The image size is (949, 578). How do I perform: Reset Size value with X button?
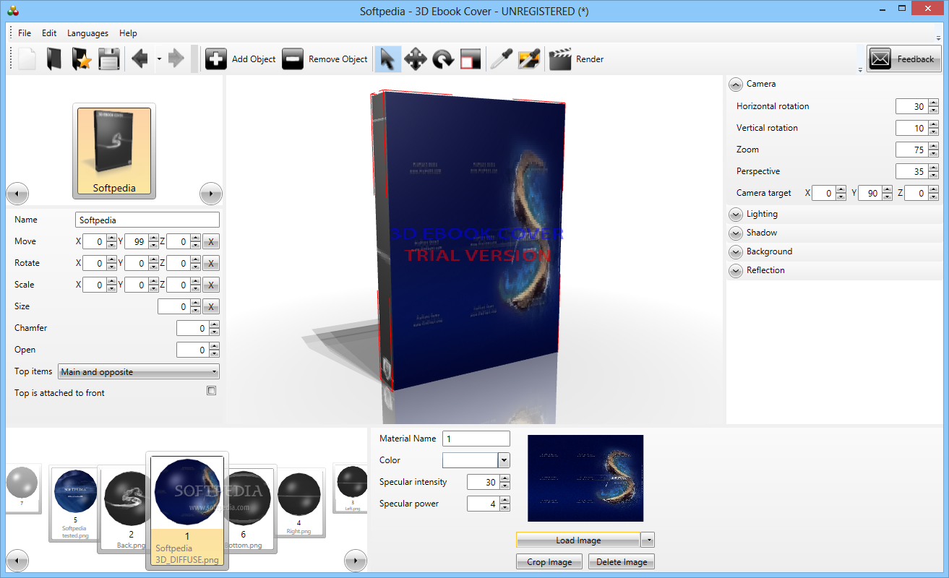coord(211,307)
